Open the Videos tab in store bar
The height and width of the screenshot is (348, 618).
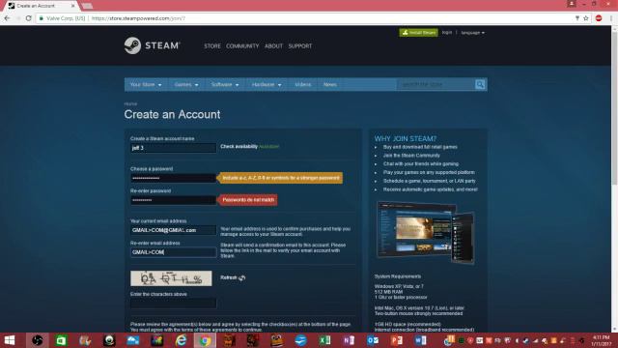[302, 84]
